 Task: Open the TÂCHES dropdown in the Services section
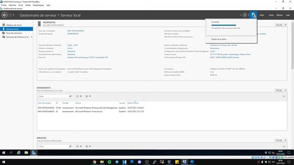281,140
